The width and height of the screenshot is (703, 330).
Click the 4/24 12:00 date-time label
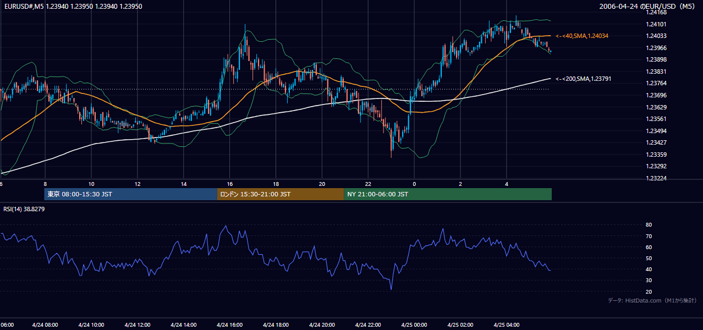pyautogui.click(x=138, y=325)
